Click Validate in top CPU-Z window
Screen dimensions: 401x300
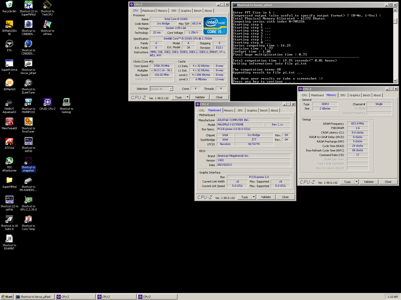tap(200, 97)
